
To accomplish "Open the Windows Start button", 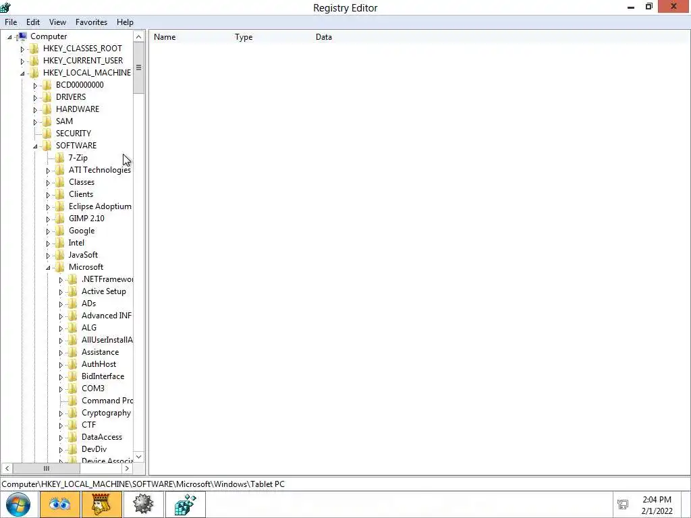I will (x=18, y=505).
